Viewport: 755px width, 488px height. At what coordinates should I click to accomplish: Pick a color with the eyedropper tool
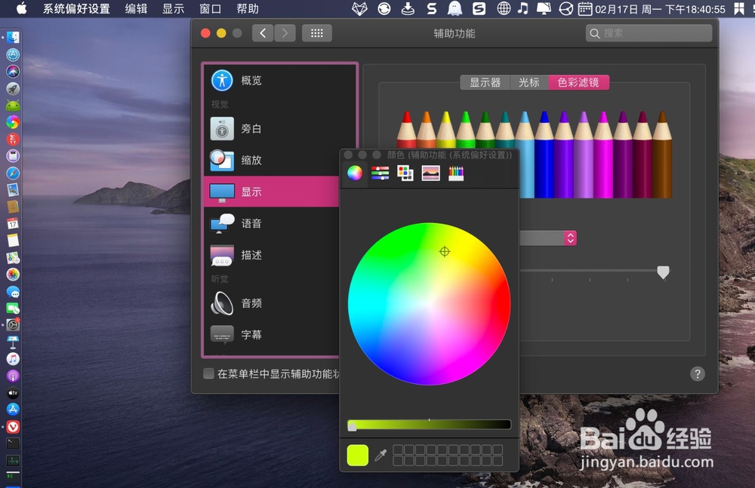pyautogui.click(x=381, y=455)
